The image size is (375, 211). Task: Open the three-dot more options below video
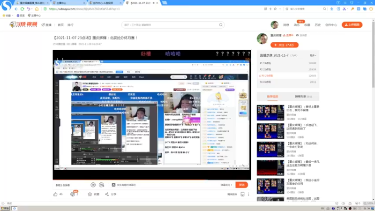click(248, 194)
